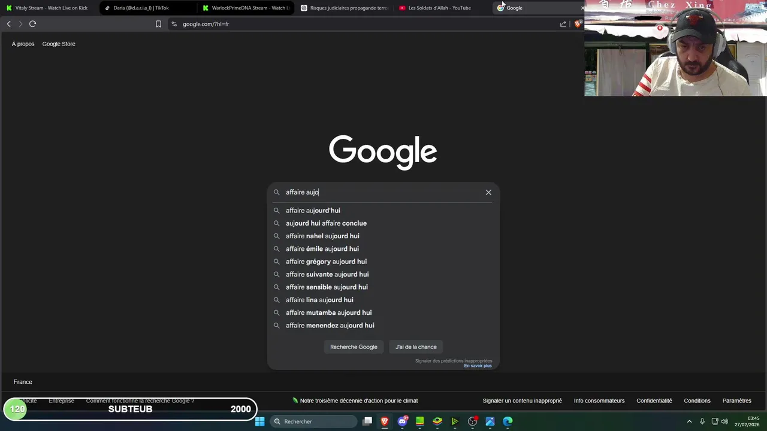Open Info consommateurs link
Screen dimensions: 767x431
599,401
